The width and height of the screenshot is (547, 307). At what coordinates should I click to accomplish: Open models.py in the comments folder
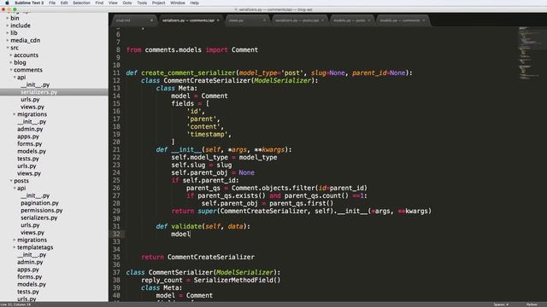pos(32,152)
